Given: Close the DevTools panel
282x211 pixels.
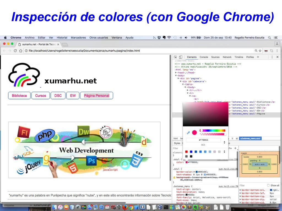Looking at the screenshot, I should click(277, 57).
